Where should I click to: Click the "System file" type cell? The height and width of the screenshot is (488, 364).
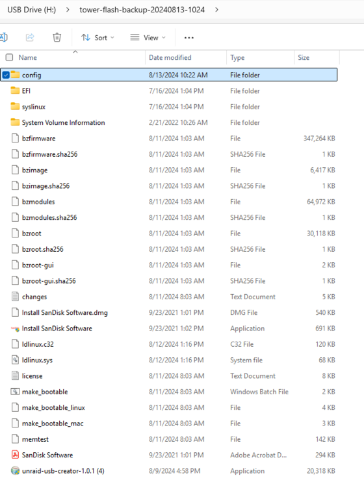[246, 360]
